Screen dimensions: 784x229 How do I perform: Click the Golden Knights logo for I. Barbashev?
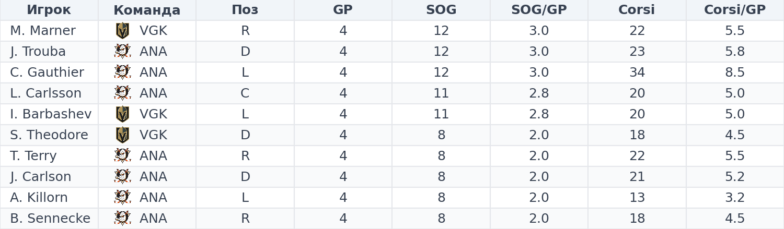122,114
